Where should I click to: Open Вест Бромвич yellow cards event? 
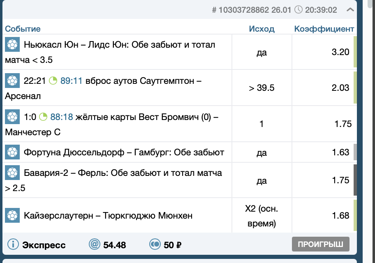click(x=112, y=125)
